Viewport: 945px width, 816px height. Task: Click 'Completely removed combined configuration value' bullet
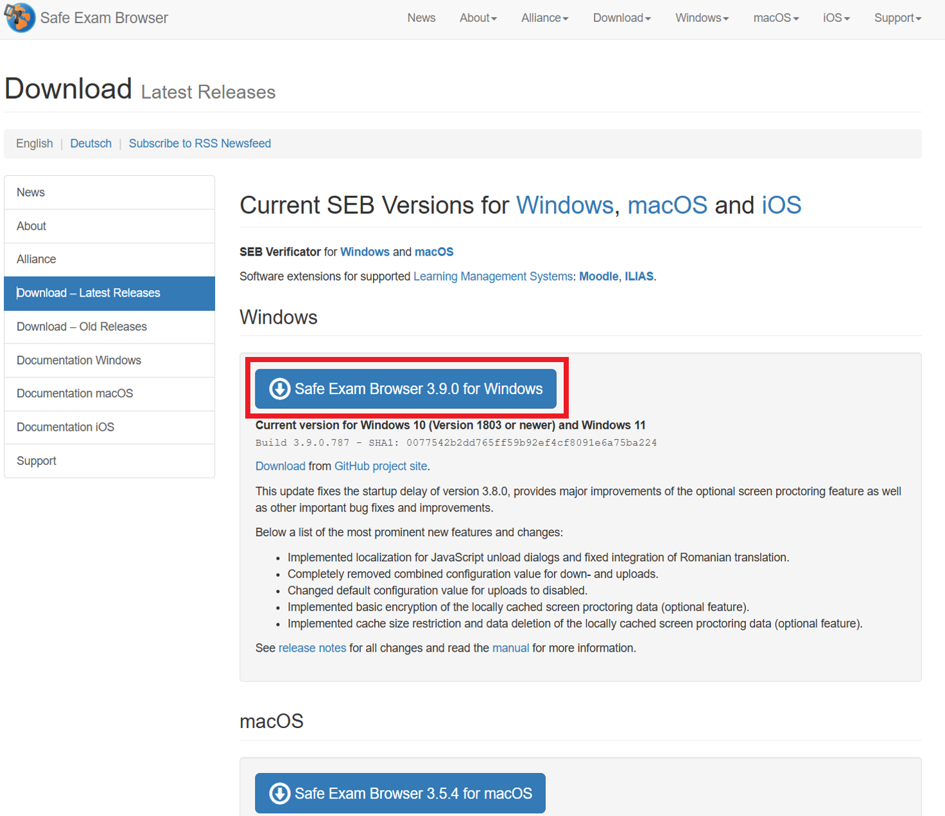(x=473, y=574)
